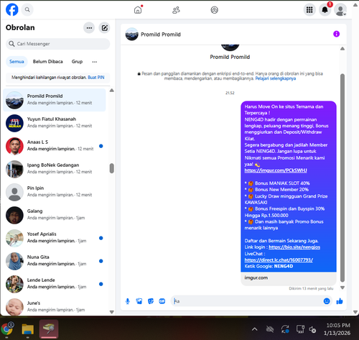Click the Buat PIN link
The image size is (359, 340).
[x=96, y=78]
